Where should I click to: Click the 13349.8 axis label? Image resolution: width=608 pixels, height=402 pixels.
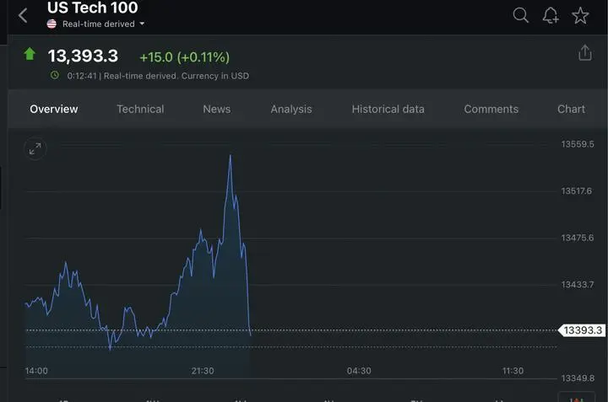tap(578, 378)
